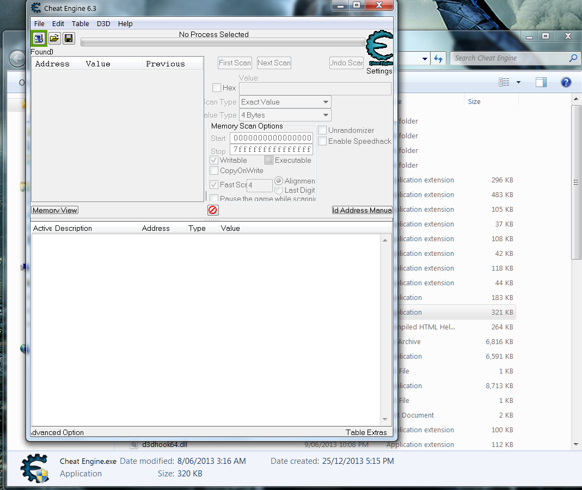Open the D3D menu
This screenshot has width=582, height=490.
103,24
